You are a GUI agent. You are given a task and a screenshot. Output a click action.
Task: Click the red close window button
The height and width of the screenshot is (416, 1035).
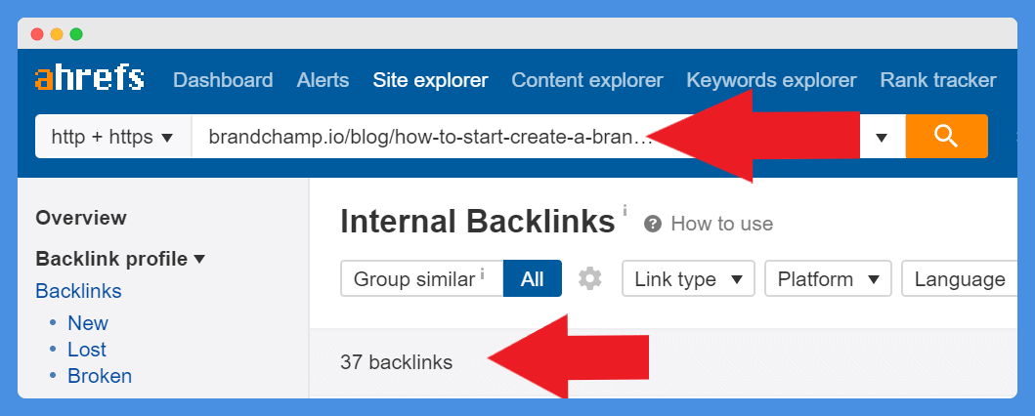coord(37,34)
